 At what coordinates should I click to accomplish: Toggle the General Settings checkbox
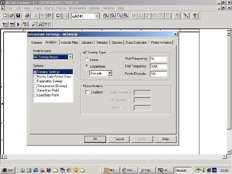coord(35,72)
